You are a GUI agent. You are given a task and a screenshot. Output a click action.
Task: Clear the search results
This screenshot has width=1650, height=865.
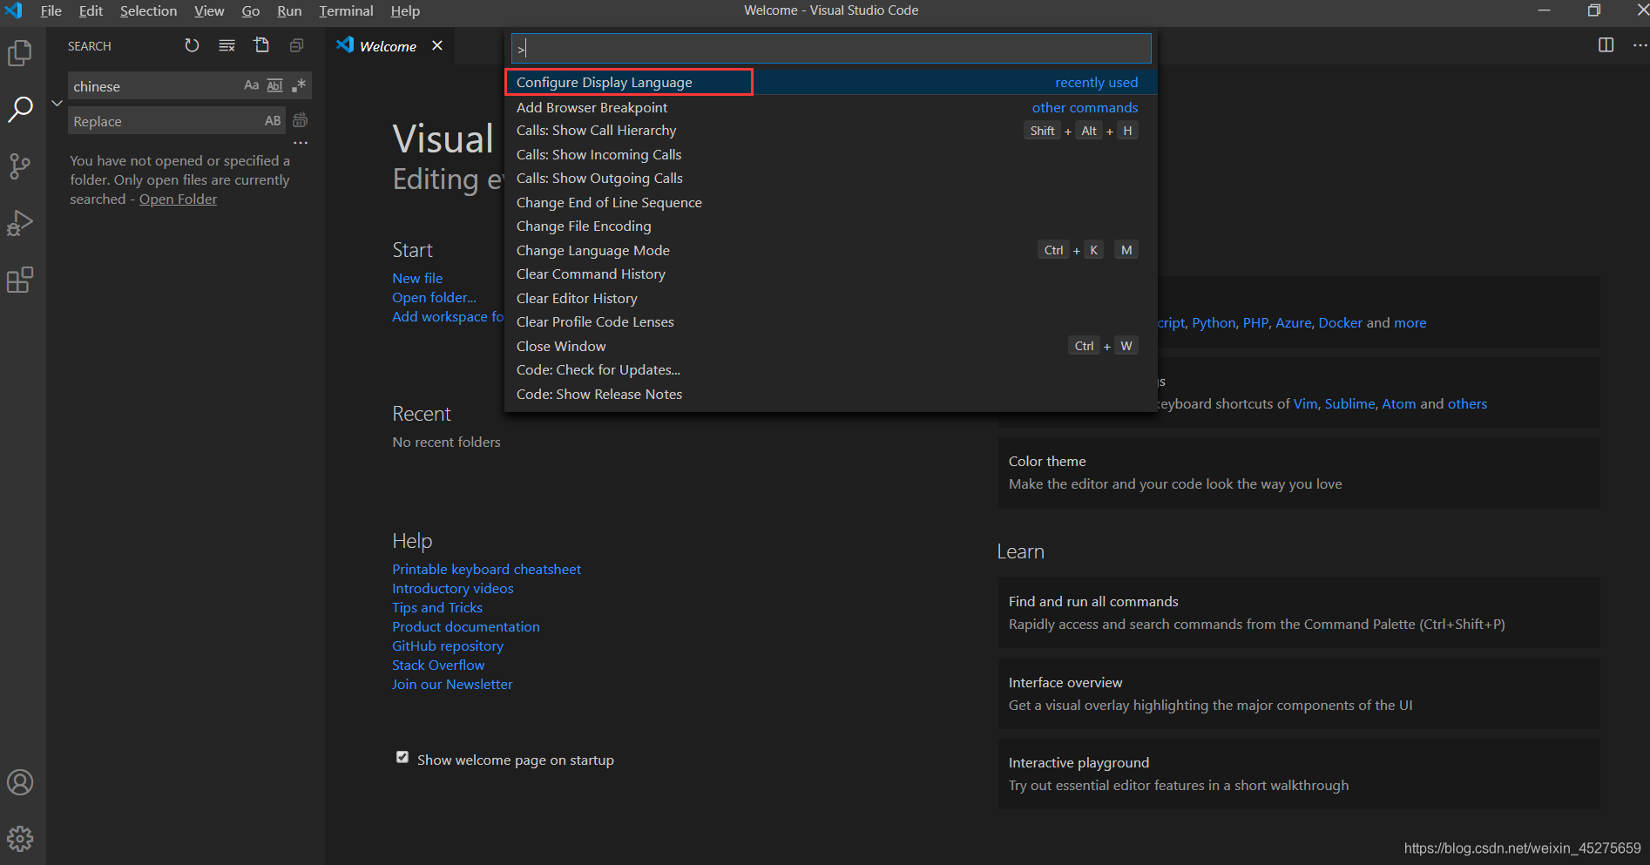[227, 45]
